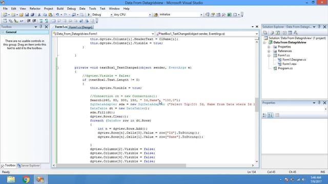Viewport: 328px width, 184px height.
Task: Click the Save icon in toolbar
Action: point(27,15)
